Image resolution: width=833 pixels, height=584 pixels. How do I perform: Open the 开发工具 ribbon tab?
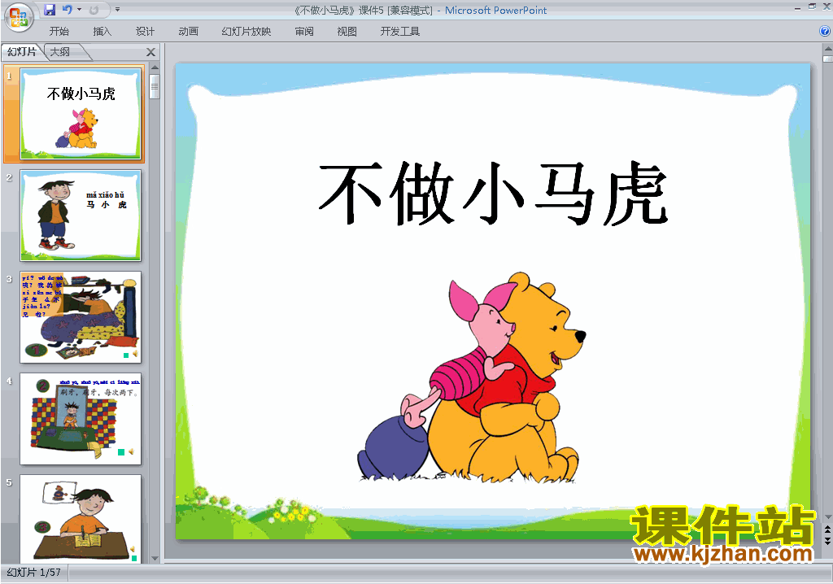(x=400, y=32)
